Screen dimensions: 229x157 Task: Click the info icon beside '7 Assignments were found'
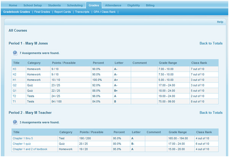pyautogui.click(x=15, y=53)
